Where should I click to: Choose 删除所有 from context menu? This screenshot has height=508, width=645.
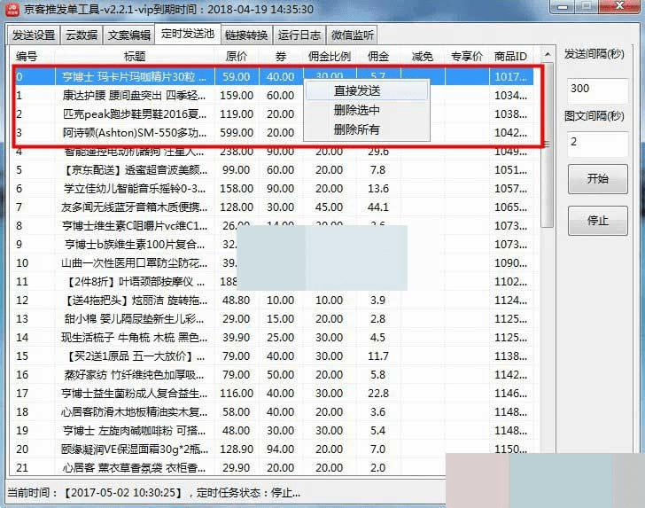(366, 129)
